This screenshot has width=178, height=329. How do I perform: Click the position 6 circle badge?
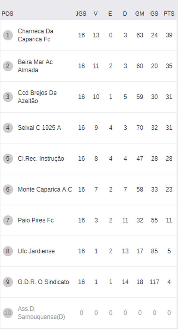[8, 190]
